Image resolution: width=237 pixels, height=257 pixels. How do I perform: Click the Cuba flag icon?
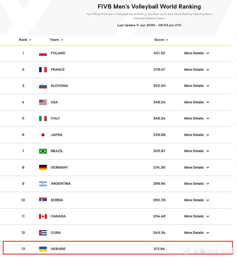point(43,233)
